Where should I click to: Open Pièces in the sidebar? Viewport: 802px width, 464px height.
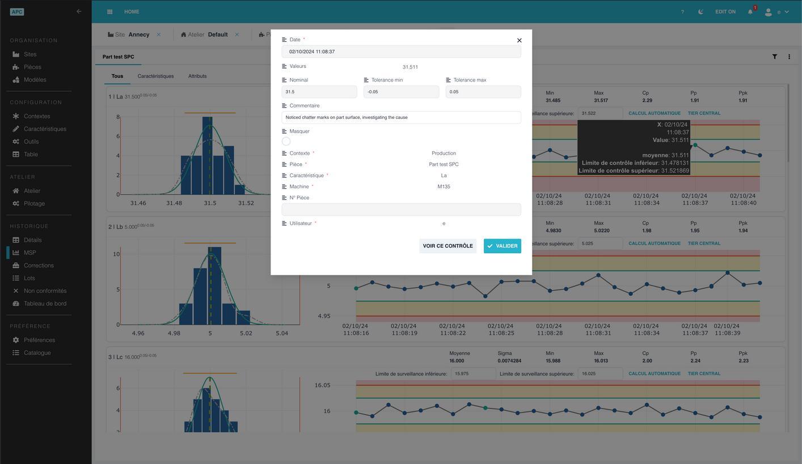point(32,67)
